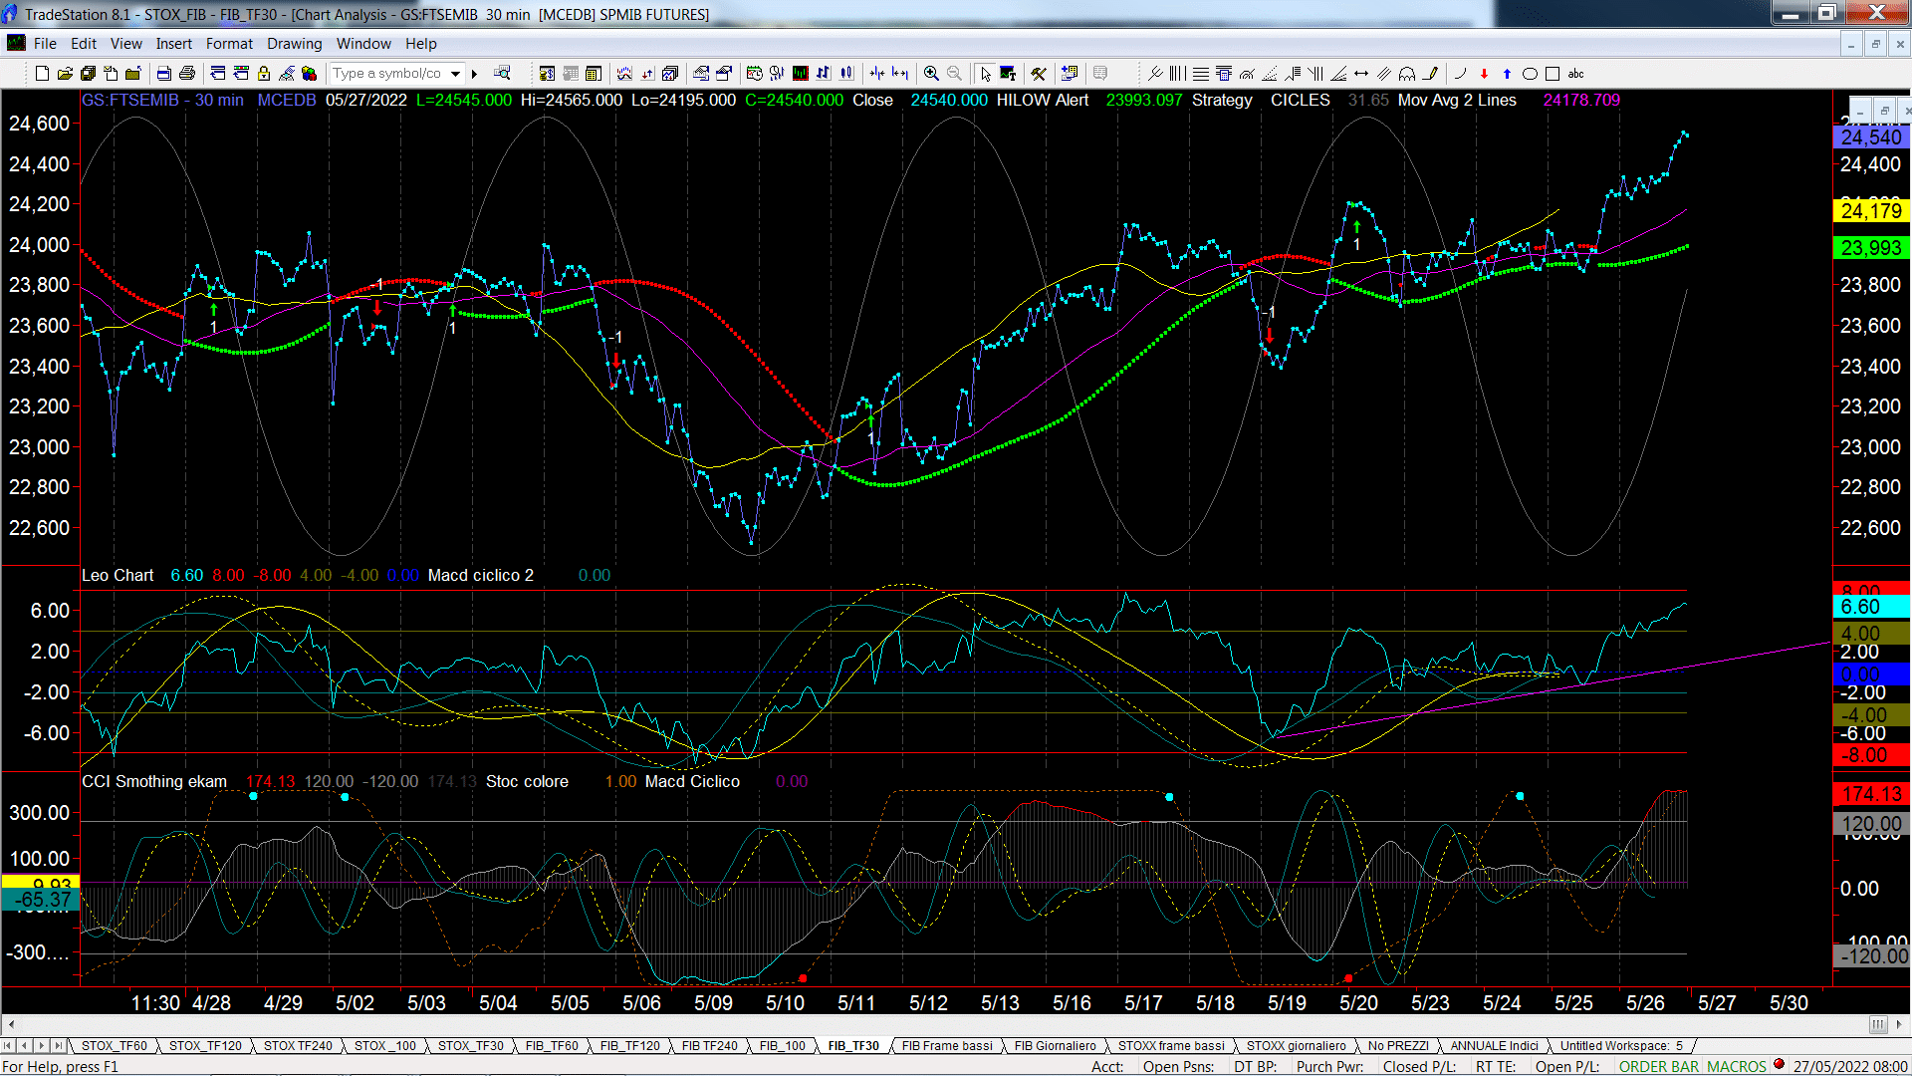Select the chart text tool icon
The height and width of the screenshot is (1076, 1912).
(x=1008, y=74)
